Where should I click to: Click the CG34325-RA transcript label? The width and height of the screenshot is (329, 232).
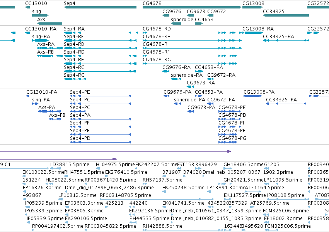[x=279, y=36]
